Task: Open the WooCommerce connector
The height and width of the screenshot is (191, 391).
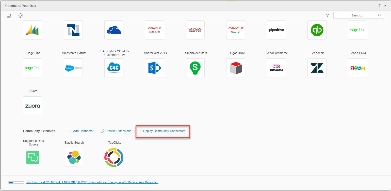Action: tap(276, 68)
